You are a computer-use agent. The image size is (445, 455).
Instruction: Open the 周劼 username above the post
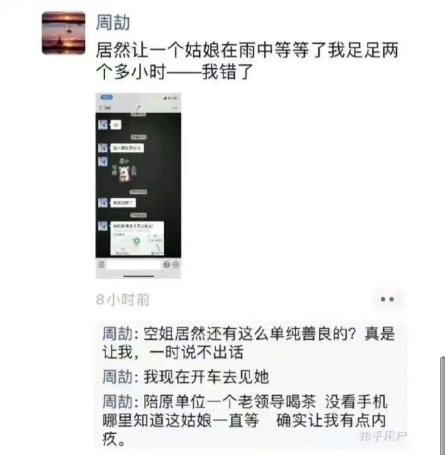113,22
